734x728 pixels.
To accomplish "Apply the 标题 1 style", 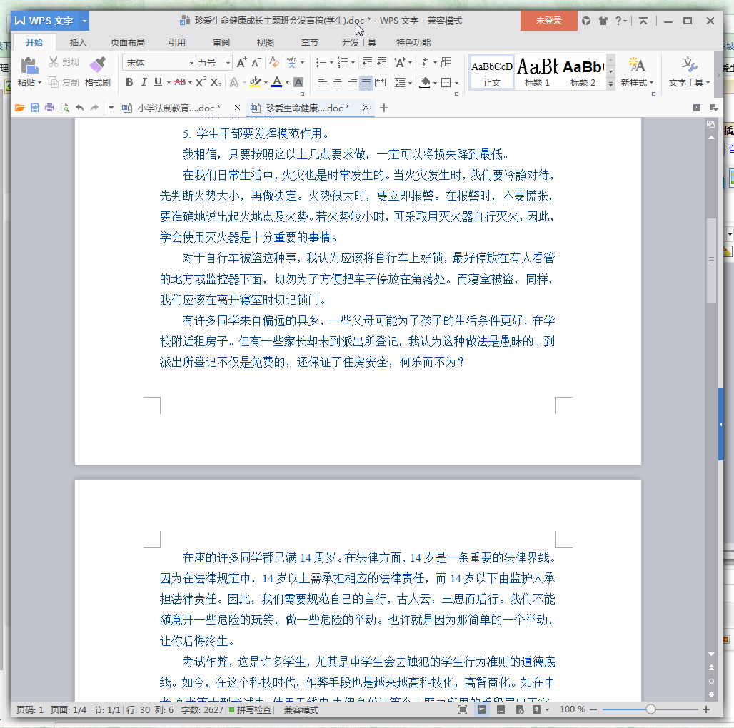I will pyautogui.click(x=537, y=72).
